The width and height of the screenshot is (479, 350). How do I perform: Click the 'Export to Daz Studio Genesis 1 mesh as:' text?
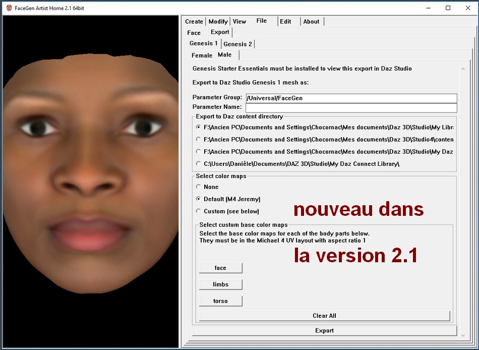251,83
